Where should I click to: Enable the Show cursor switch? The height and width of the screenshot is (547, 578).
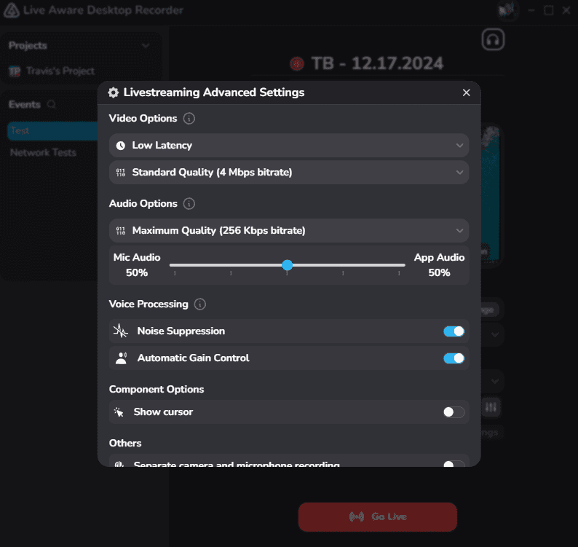454,412
